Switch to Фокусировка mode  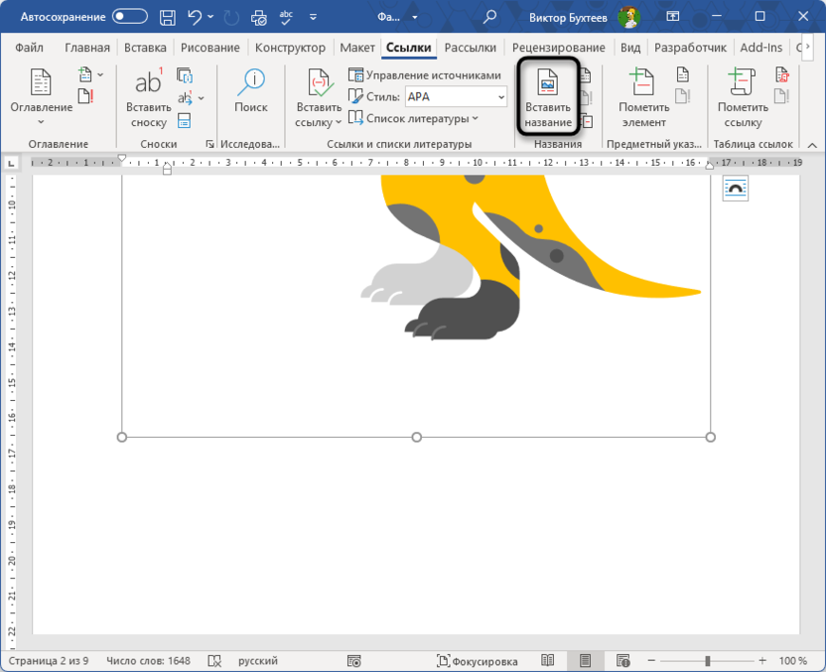click(x=478, y=661)
